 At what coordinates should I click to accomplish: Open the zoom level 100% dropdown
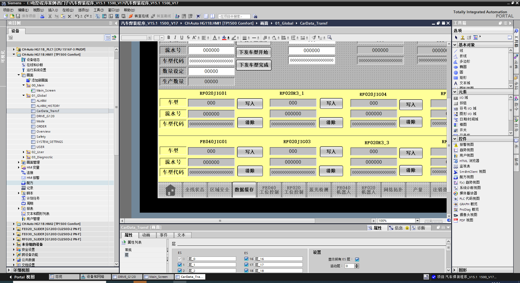(417, 221)
